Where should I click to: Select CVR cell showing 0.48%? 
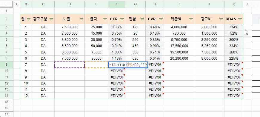tap(155, 27)
